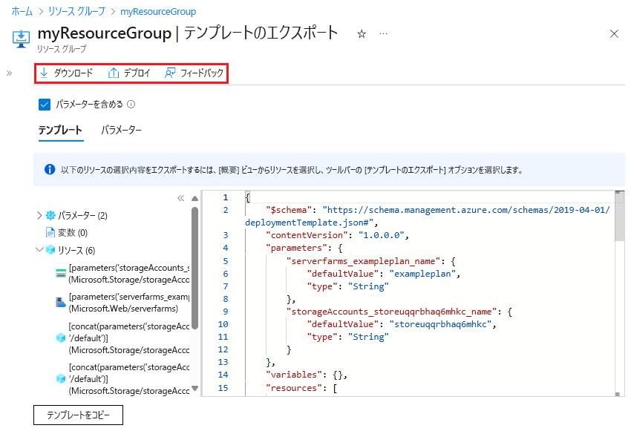Expand the パラメーター (2) tree node
Image resolution: width=631 pixels, height=431 pixels.
pos(39,215)
